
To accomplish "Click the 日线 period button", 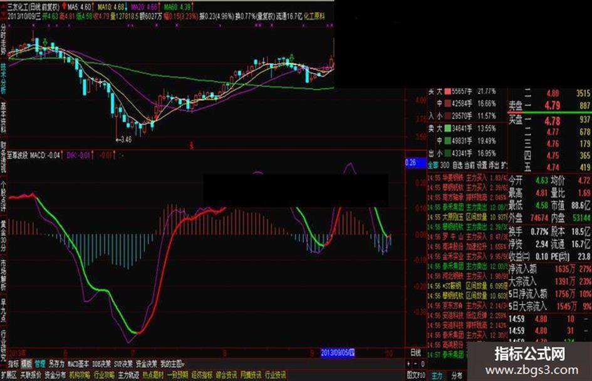I will point(415,353).
